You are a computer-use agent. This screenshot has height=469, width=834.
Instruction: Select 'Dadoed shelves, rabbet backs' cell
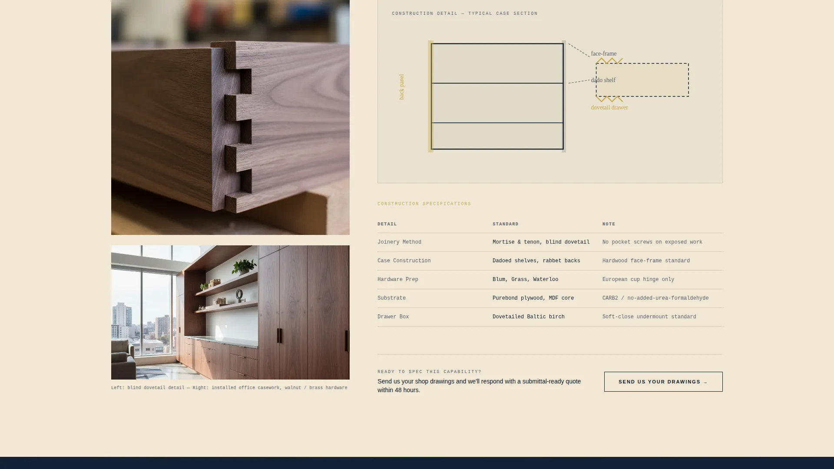tap(536, 261)
